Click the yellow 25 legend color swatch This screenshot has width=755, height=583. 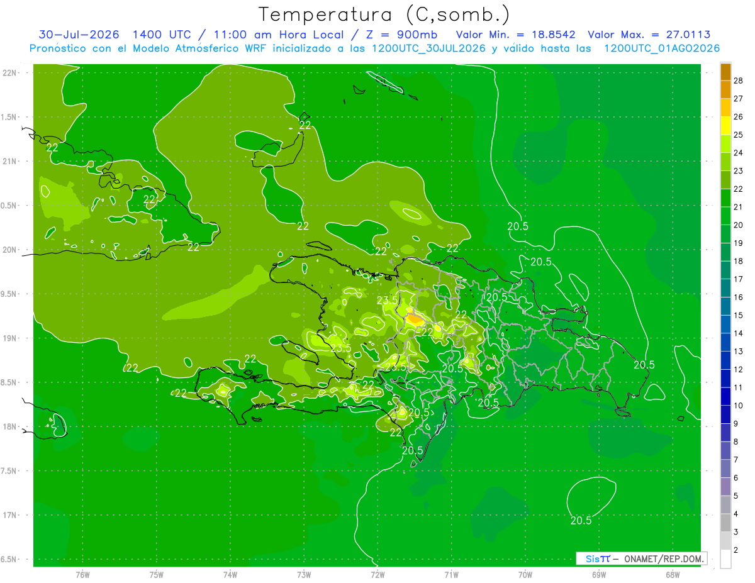point(725,126)
